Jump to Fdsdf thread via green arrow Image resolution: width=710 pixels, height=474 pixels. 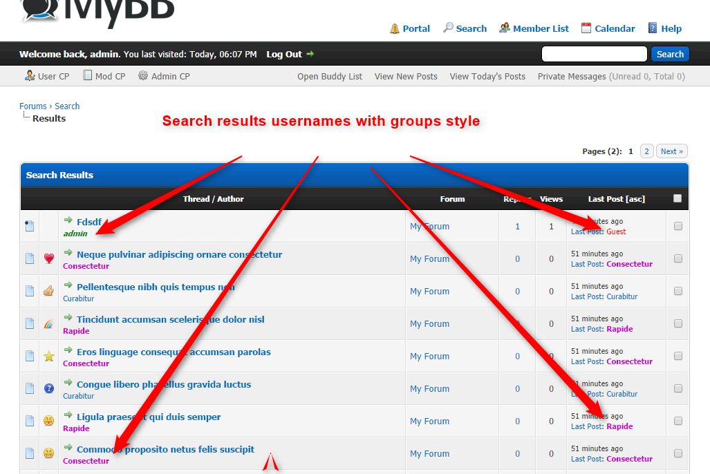[68, 220]
